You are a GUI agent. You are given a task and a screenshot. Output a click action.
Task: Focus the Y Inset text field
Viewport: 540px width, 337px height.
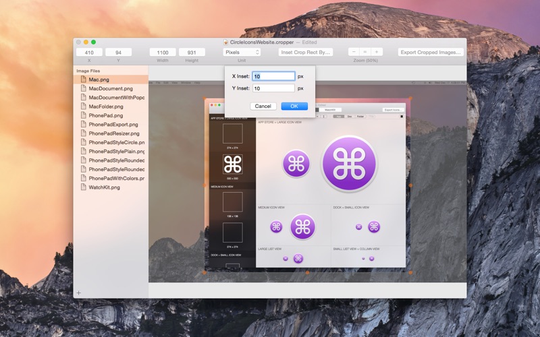(273, 88)
